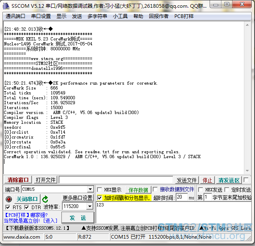Click the Correct operation validated line
This screenshot has height=246, width=255.
(92, 152)
